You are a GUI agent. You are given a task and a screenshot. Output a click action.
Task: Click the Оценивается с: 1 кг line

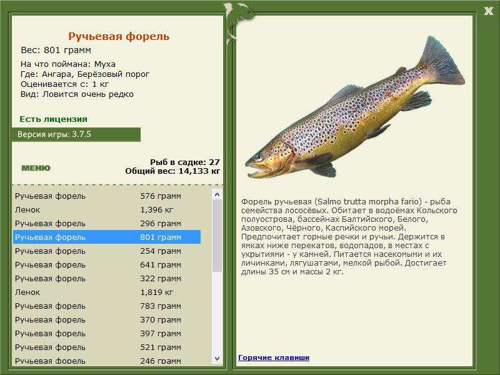[65, 84]
